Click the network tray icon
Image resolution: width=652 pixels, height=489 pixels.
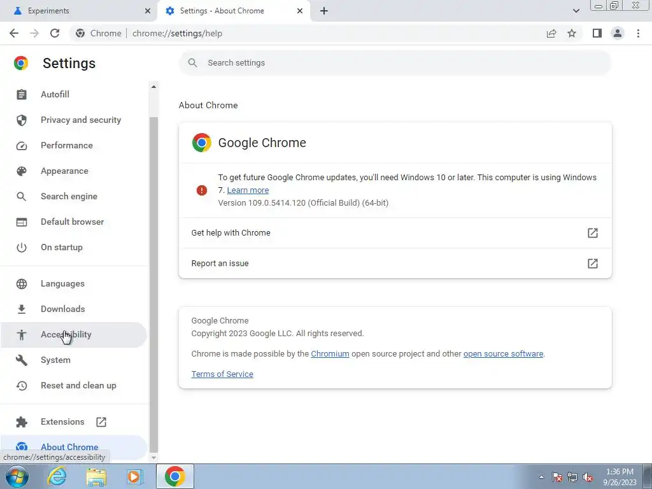pyautogui.click(x=572, y=478)
